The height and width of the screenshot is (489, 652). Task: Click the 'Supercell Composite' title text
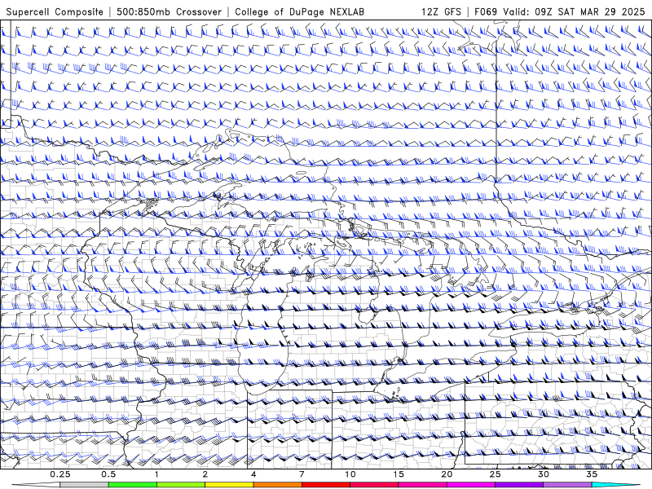[x=55, y=12]
